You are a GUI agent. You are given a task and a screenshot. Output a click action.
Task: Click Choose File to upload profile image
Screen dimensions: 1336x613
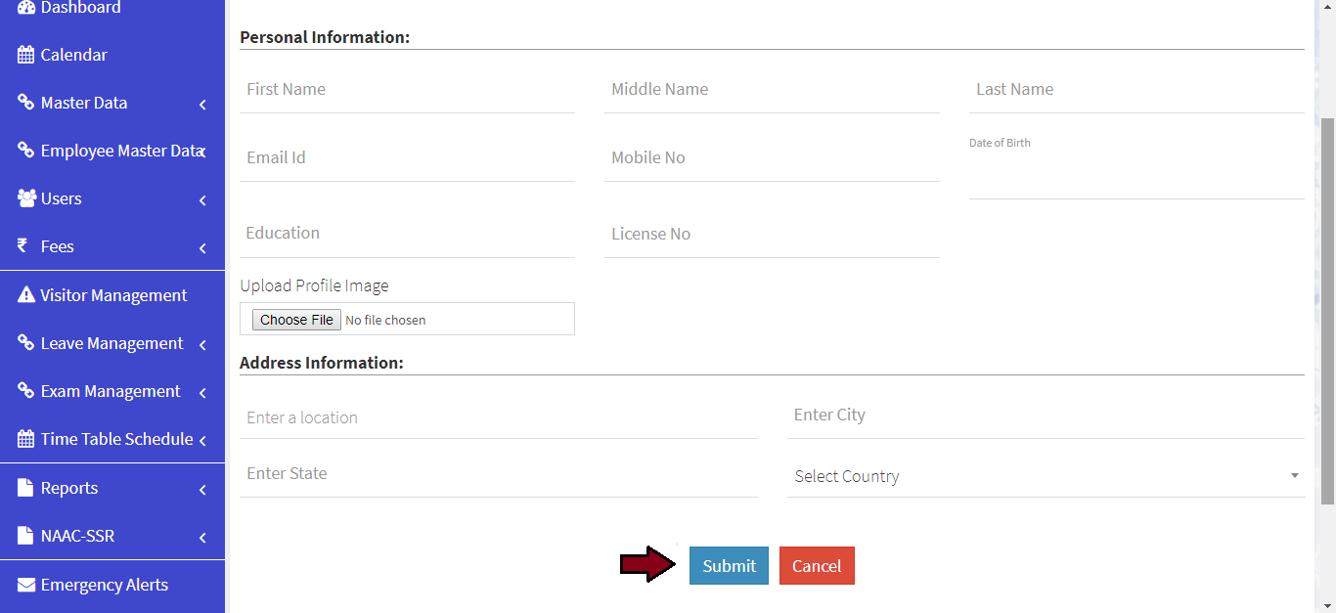pos(296,320)
